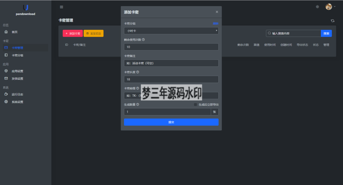Click the blue 提交 button

(x=171, y=122)
